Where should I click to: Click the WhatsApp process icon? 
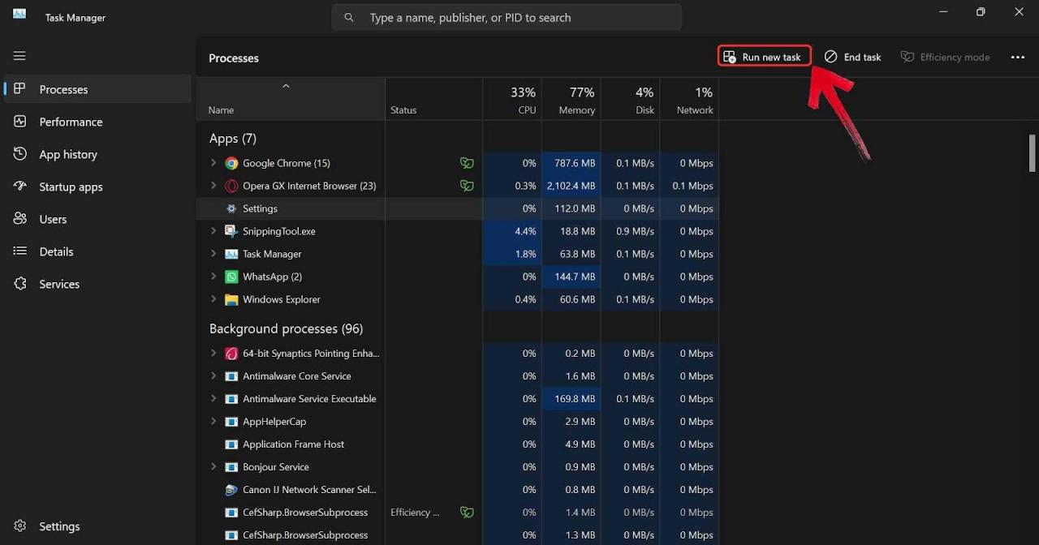tap(231, 277)
